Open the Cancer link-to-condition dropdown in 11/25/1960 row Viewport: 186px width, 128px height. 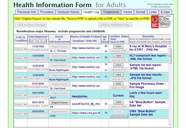[x=21, y=49]
